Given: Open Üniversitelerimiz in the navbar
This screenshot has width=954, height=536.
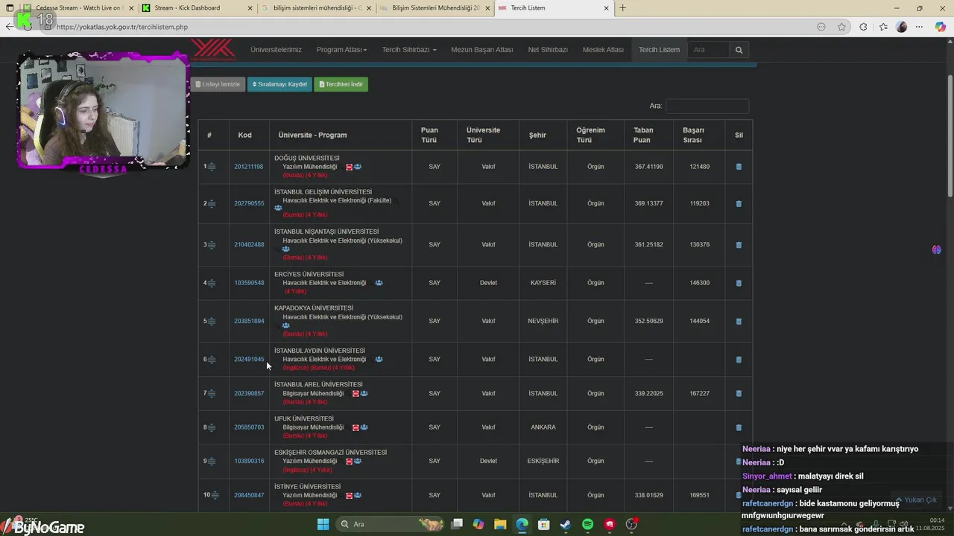Looking at the screenshot, I should pos(276,50).
